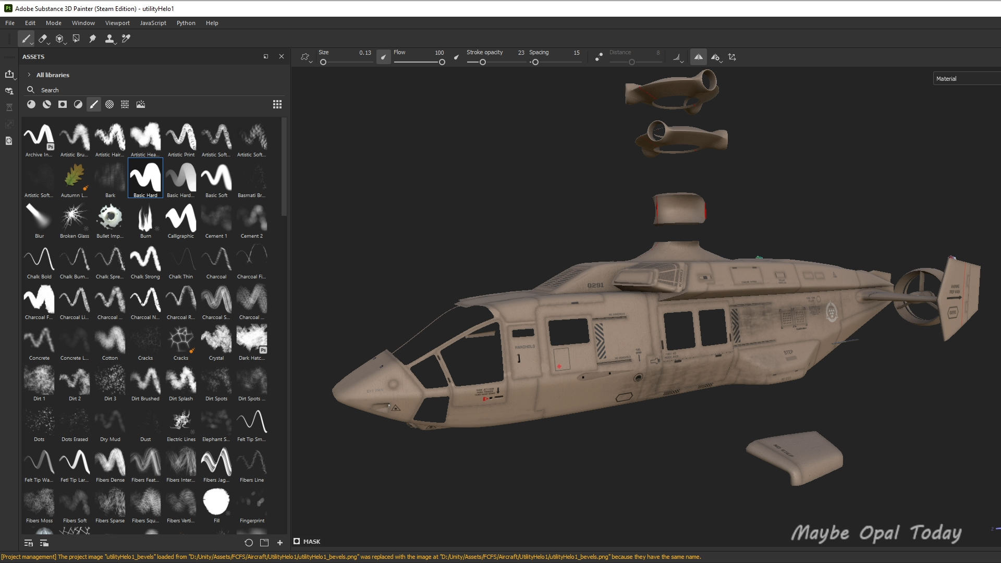Open the resources updater sidebar icon
This screenshot has height=563, width=1001.
click(x=9, y=91)
